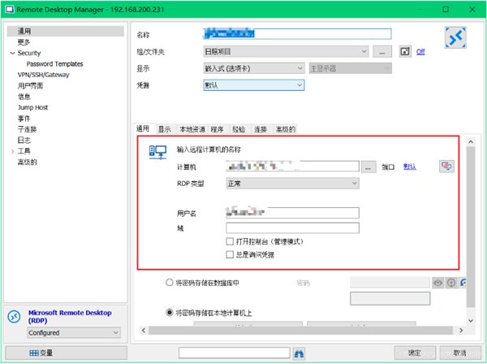
Task: Click the remote computer graphic icon
Action: click(x=157, y=153)
